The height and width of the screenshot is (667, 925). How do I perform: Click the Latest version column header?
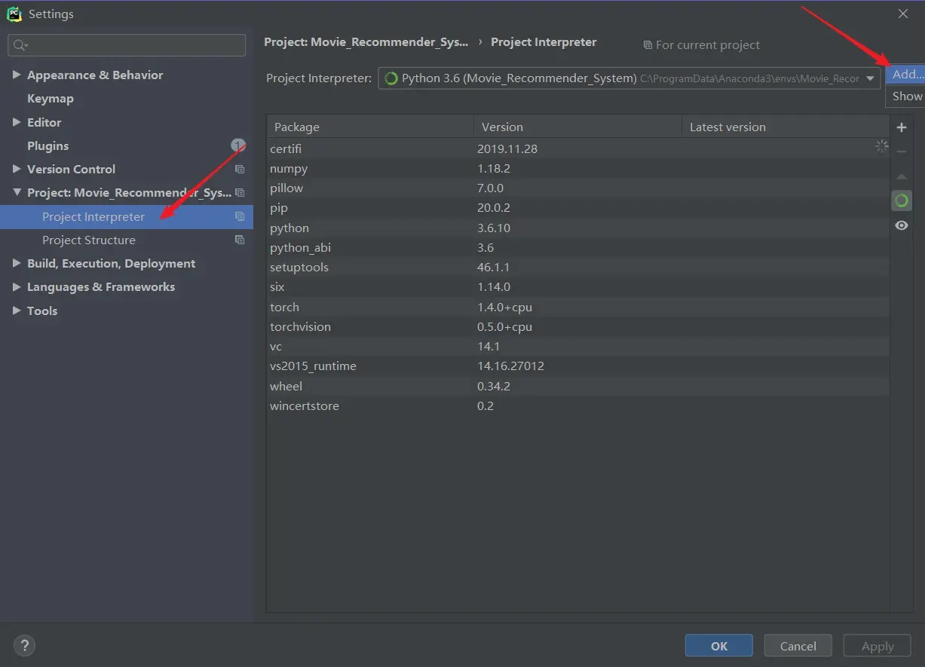(786, 127)
